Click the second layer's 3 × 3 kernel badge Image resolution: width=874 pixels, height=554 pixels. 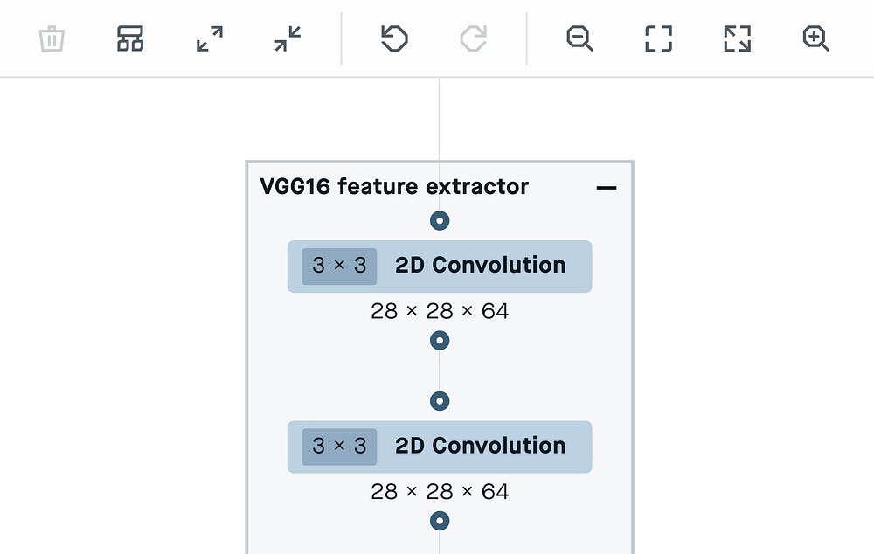339,447
